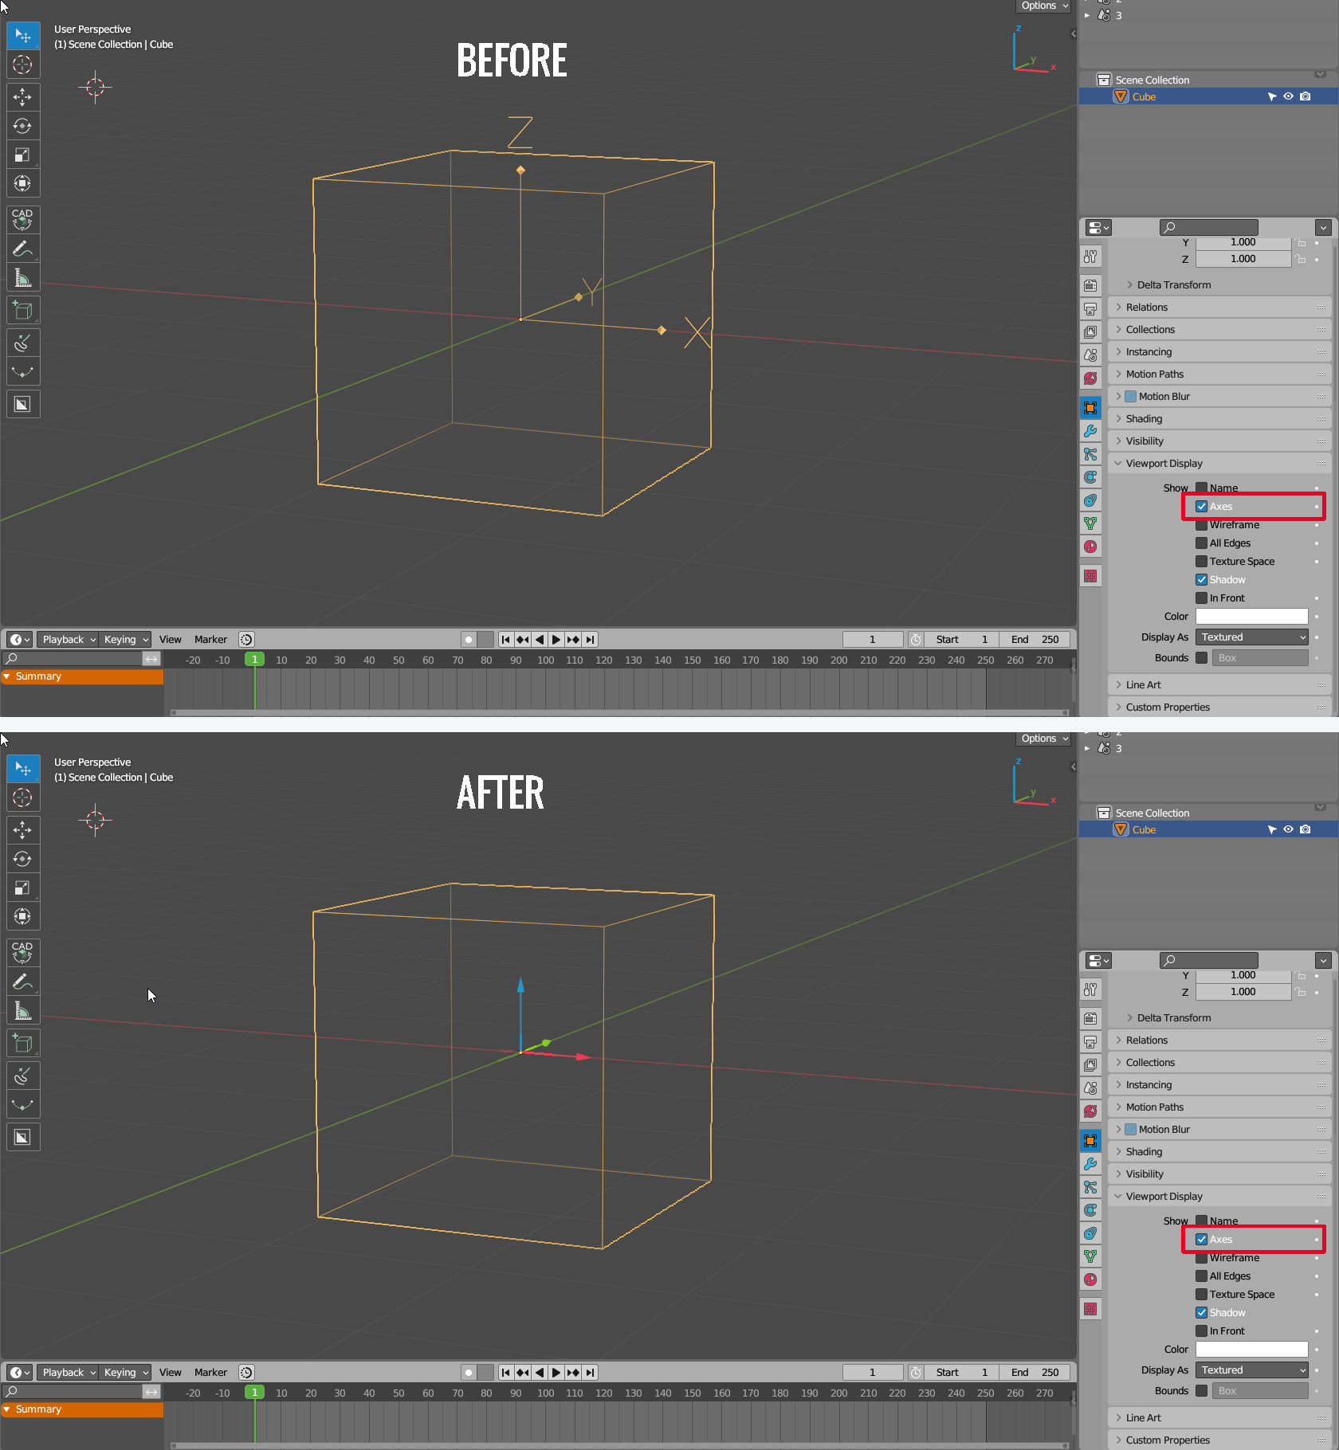The height and width of the screenshot is (1450, 1339).
Task: Click the Start frame field in BEFORE timeline
Action: point(962,640)
